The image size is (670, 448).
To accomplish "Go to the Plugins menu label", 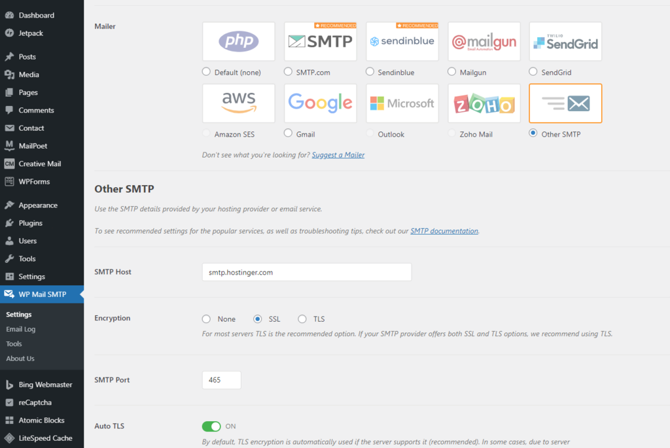I will pos(30,223).
